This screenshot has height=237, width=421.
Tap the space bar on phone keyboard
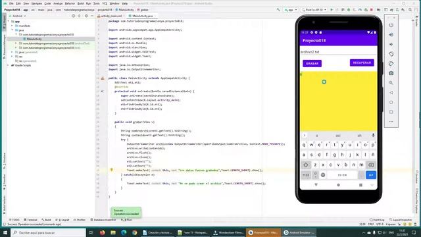pos(342,175)
